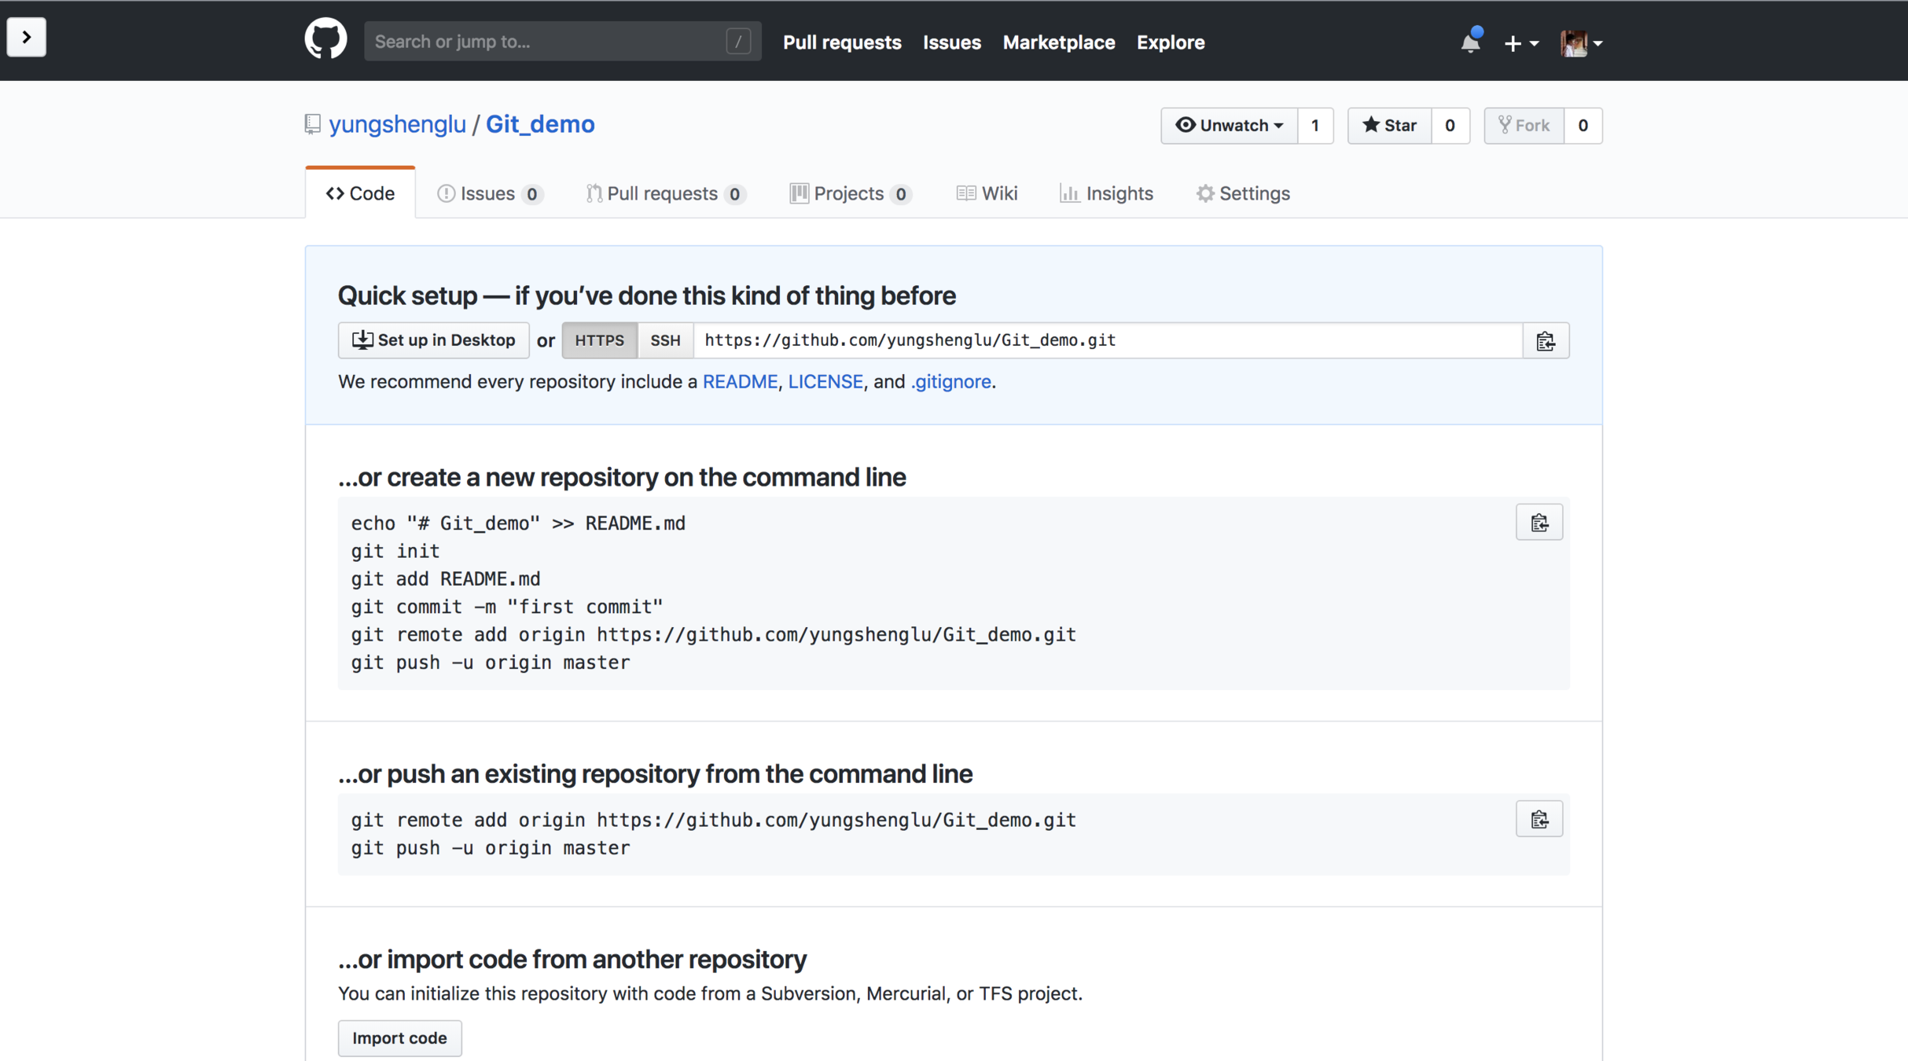Select HTTPS clone protocol
Image resolution: width=1908 pixels, height=1061 pixels.
pos(599,340)
